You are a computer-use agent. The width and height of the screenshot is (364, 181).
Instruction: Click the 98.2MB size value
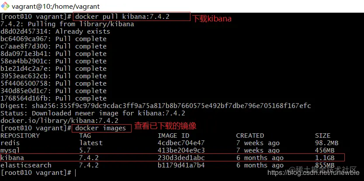(x=326, y=143)
